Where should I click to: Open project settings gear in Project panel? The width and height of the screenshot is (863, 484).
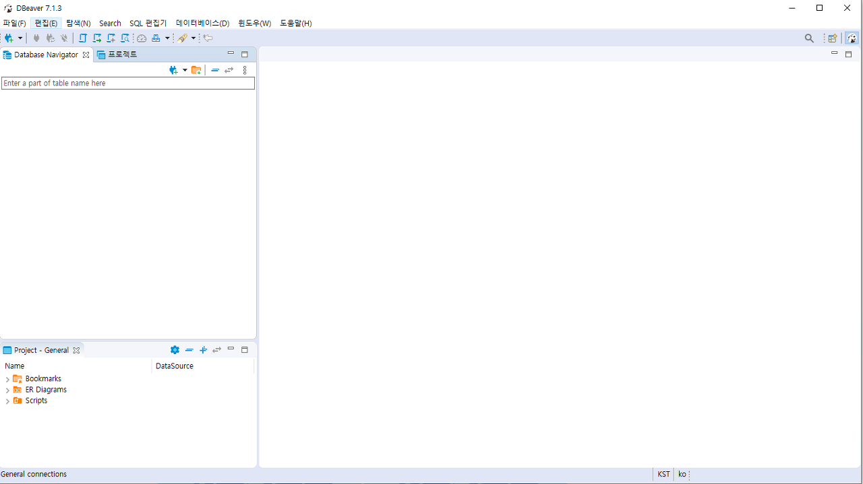coord(175,350)
